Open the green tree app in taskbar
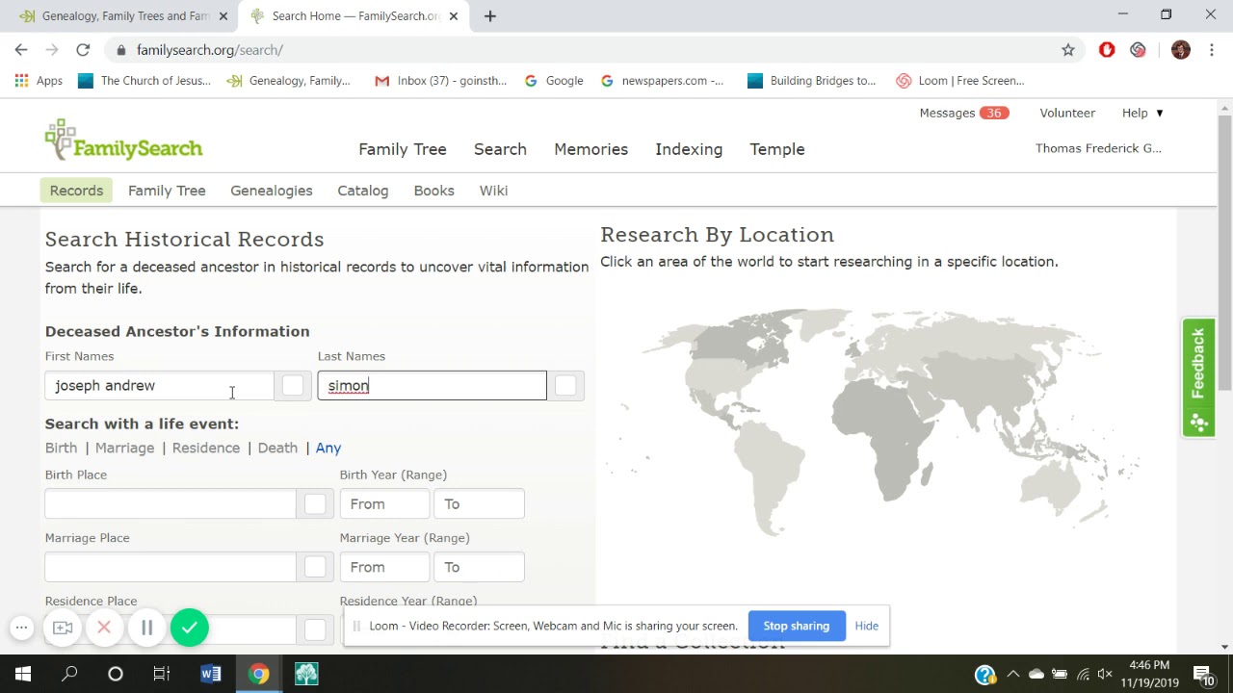Viewport: 1233px width, 693px height. (306, 674)
